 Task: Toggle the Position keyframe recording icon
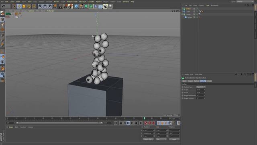click(159, 123)
